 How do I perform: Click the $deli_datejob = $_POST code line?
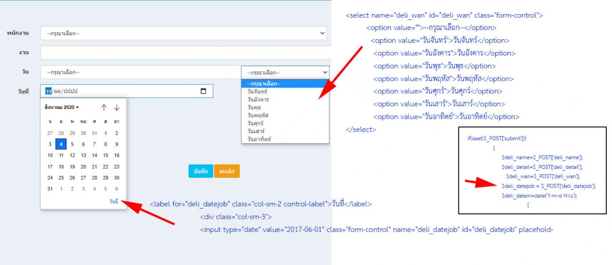(x=549, y=186)
